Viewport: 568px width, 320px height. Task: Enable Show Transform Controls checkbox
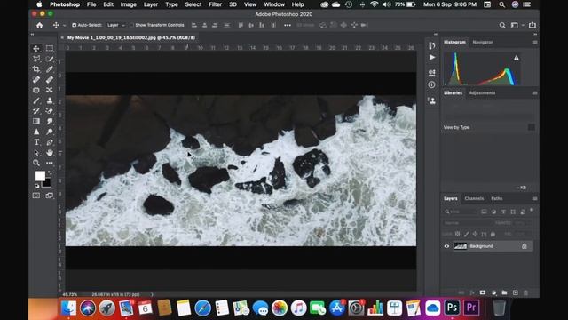[132, 25]
